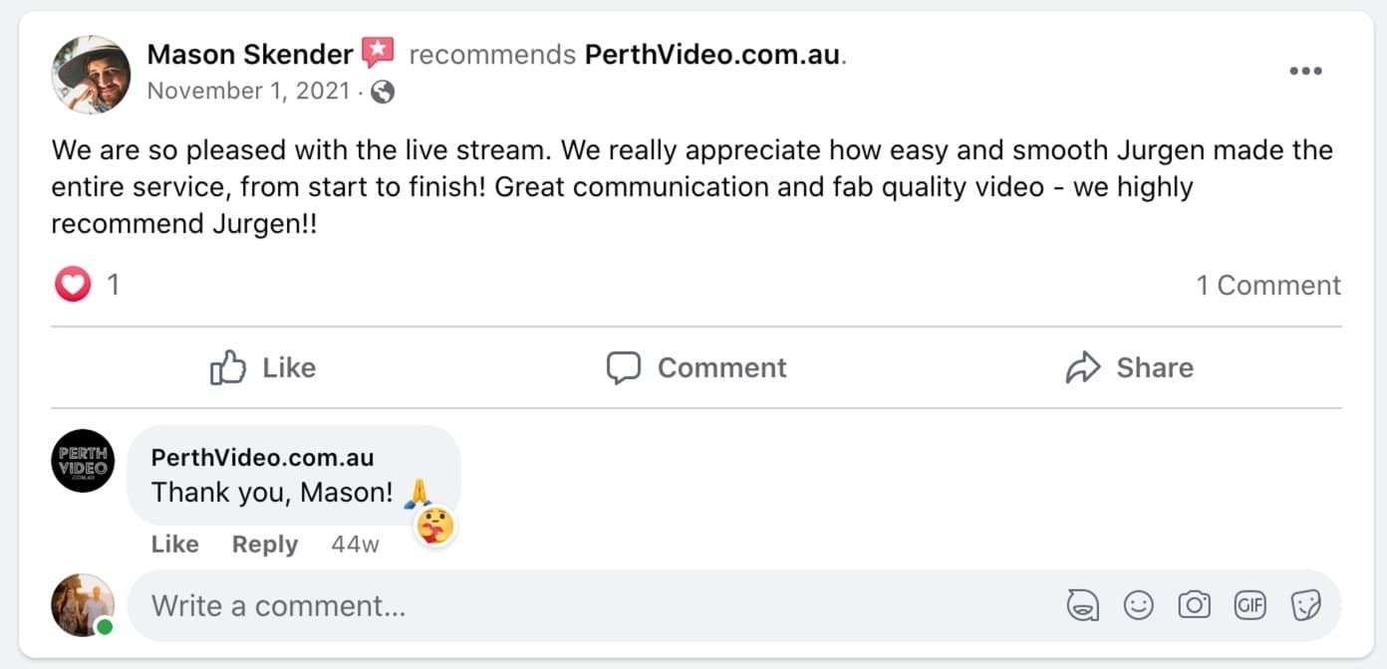Click the recommendation star badge icon
1387x669 pixels.
[x=378, y=52]
